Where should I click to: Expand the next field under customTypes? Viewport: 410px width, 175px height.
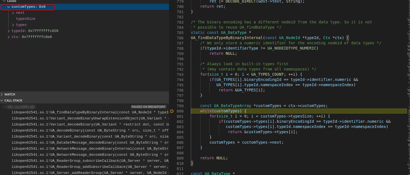[x=13, y=12]
